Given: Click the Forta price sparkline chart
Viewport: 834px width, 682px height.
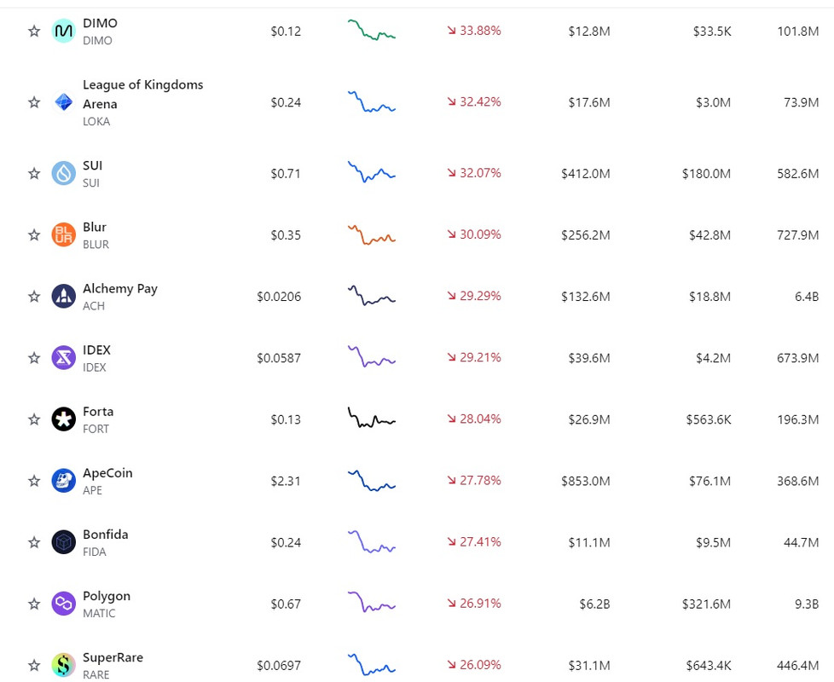Looking at the screenshot, I should [372, 419].
